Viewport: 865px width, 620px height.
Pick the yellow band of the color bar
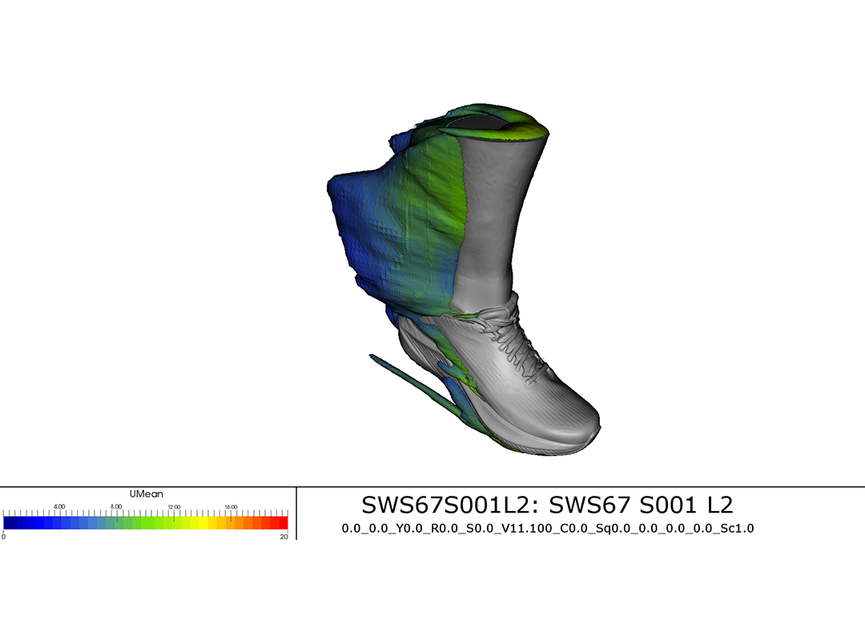coord(204,523)
